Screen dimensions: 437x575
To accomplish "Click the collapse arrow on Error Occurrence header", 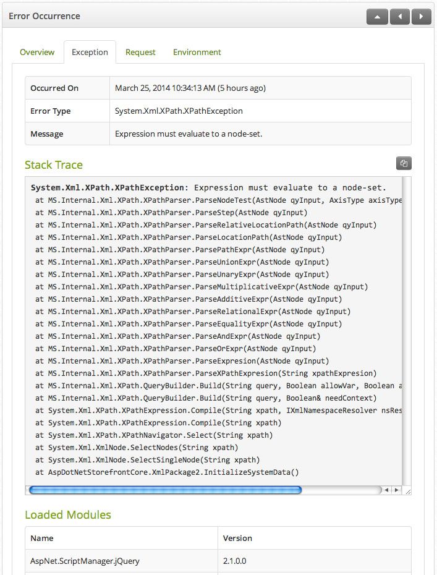I will [x=377, y=17].
